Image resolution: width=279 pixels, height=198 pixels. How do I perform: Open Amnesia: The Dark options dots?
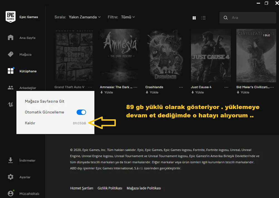pyautogui.click(x=135, y=87)
